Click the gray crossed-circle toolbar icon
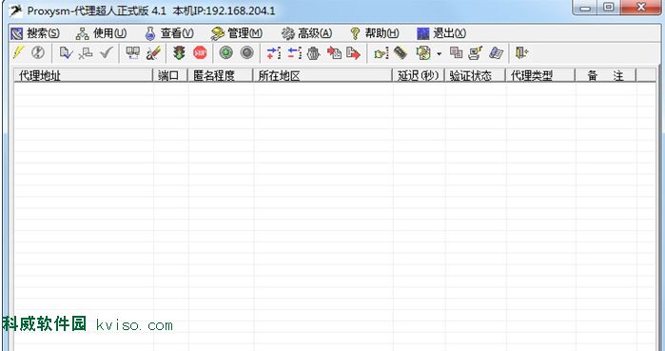The height and width of the screenshot is (351, 665). [x=38, y=52]
